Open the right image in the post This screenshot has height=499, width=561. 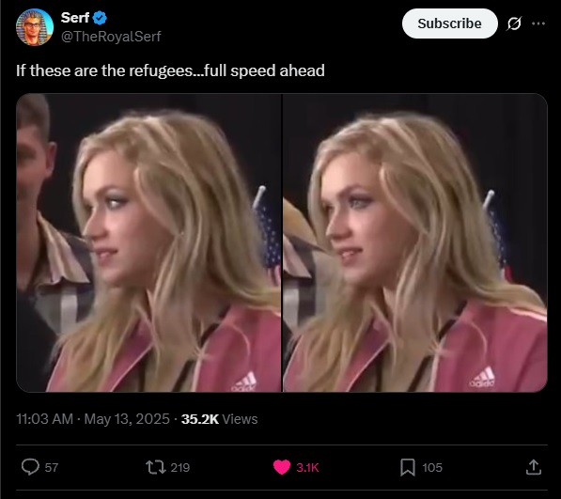pyautogui.click(x=415, y=242)
